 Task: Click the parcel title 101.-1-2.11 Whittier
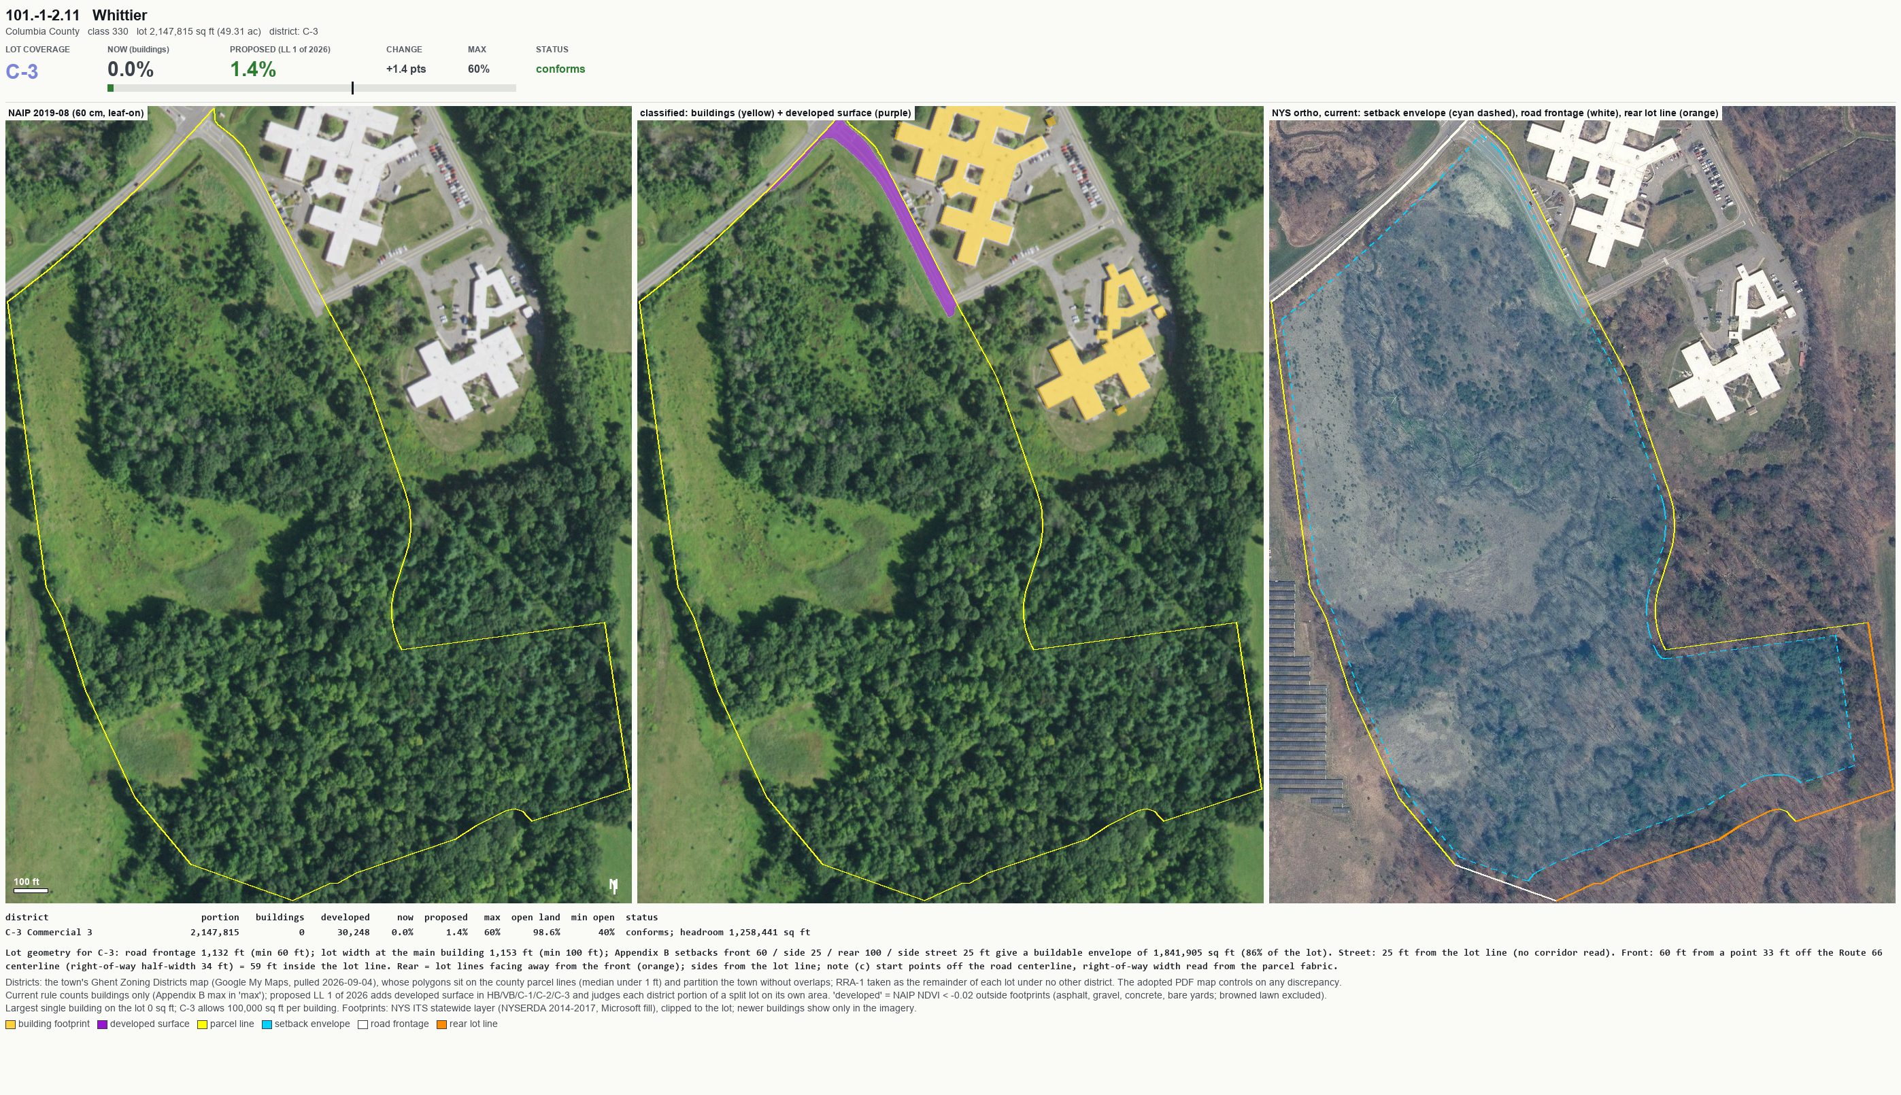(76, 15)
